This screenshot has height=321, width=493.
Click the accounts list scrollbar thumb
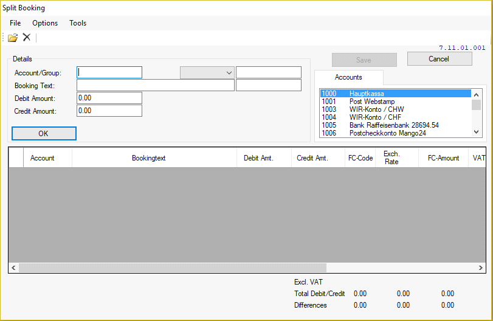[477, 105]
